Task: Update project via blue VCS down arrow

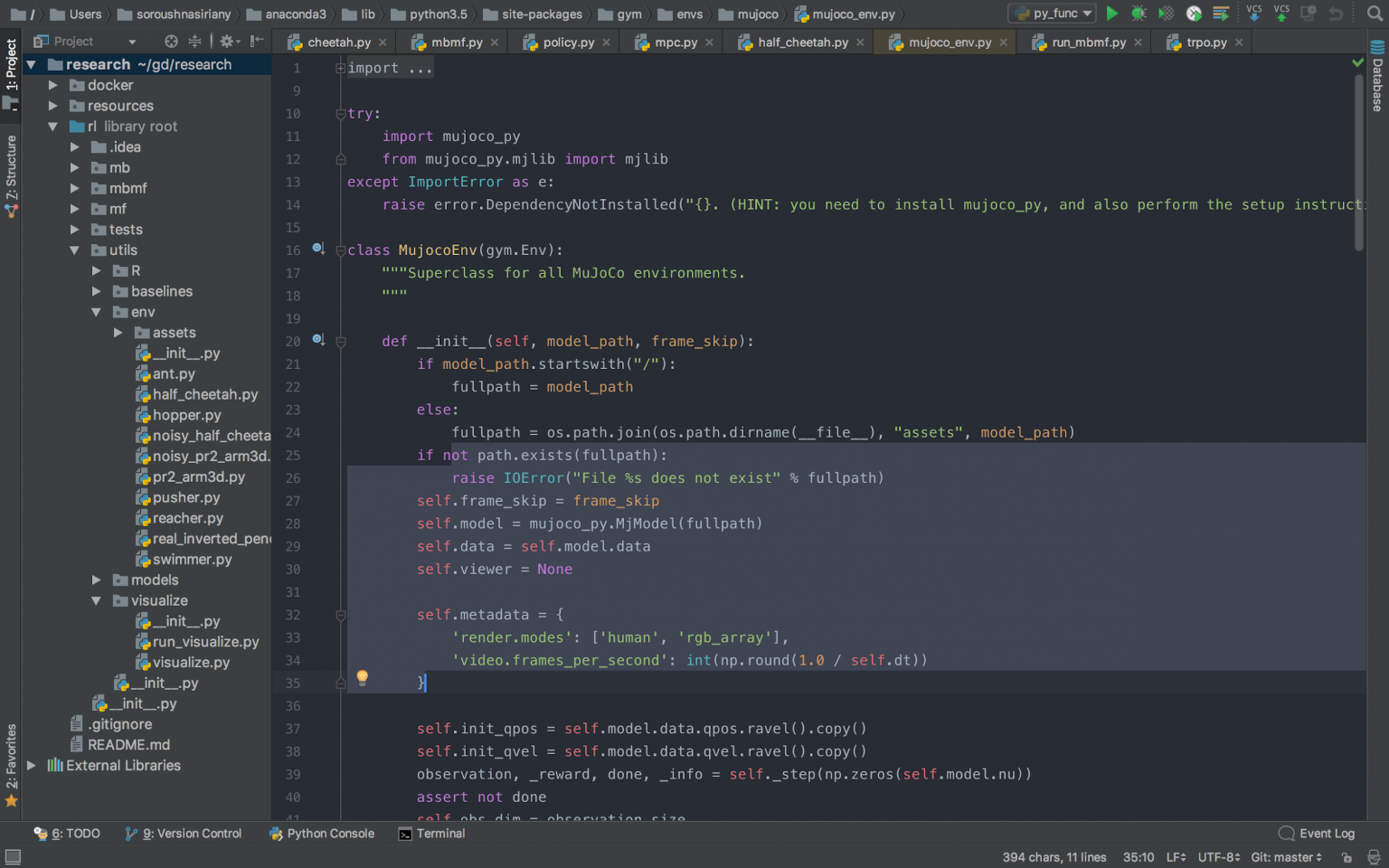Action: point(1253,14)
